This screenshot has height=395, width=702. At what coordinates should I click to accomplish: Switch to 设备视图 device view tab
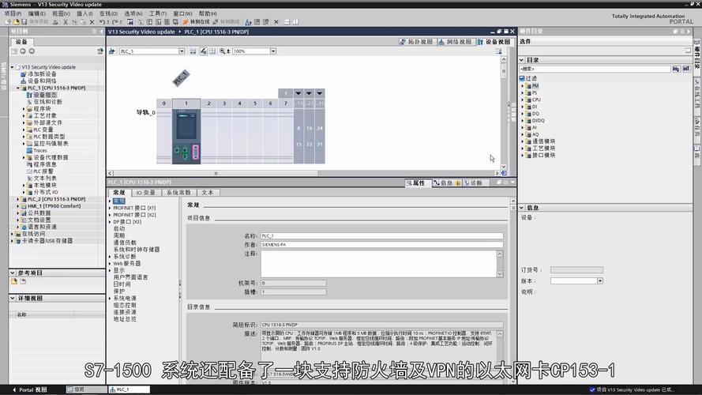(x=494, y=42)
